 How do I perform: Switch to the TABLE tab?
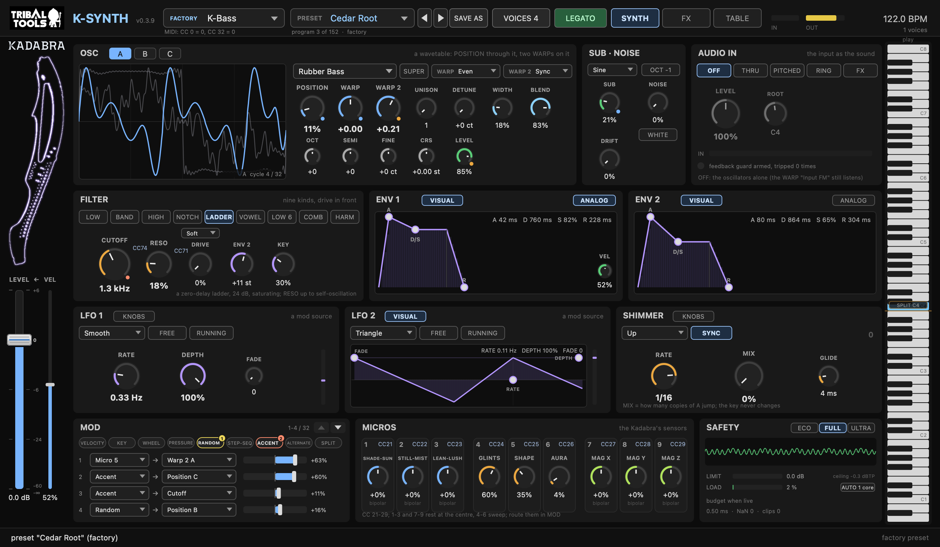[737, 18]
